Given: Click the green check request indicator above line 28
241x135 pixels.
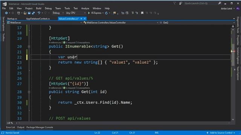Looking at the screenshot, I should click(x=64, y=88).
